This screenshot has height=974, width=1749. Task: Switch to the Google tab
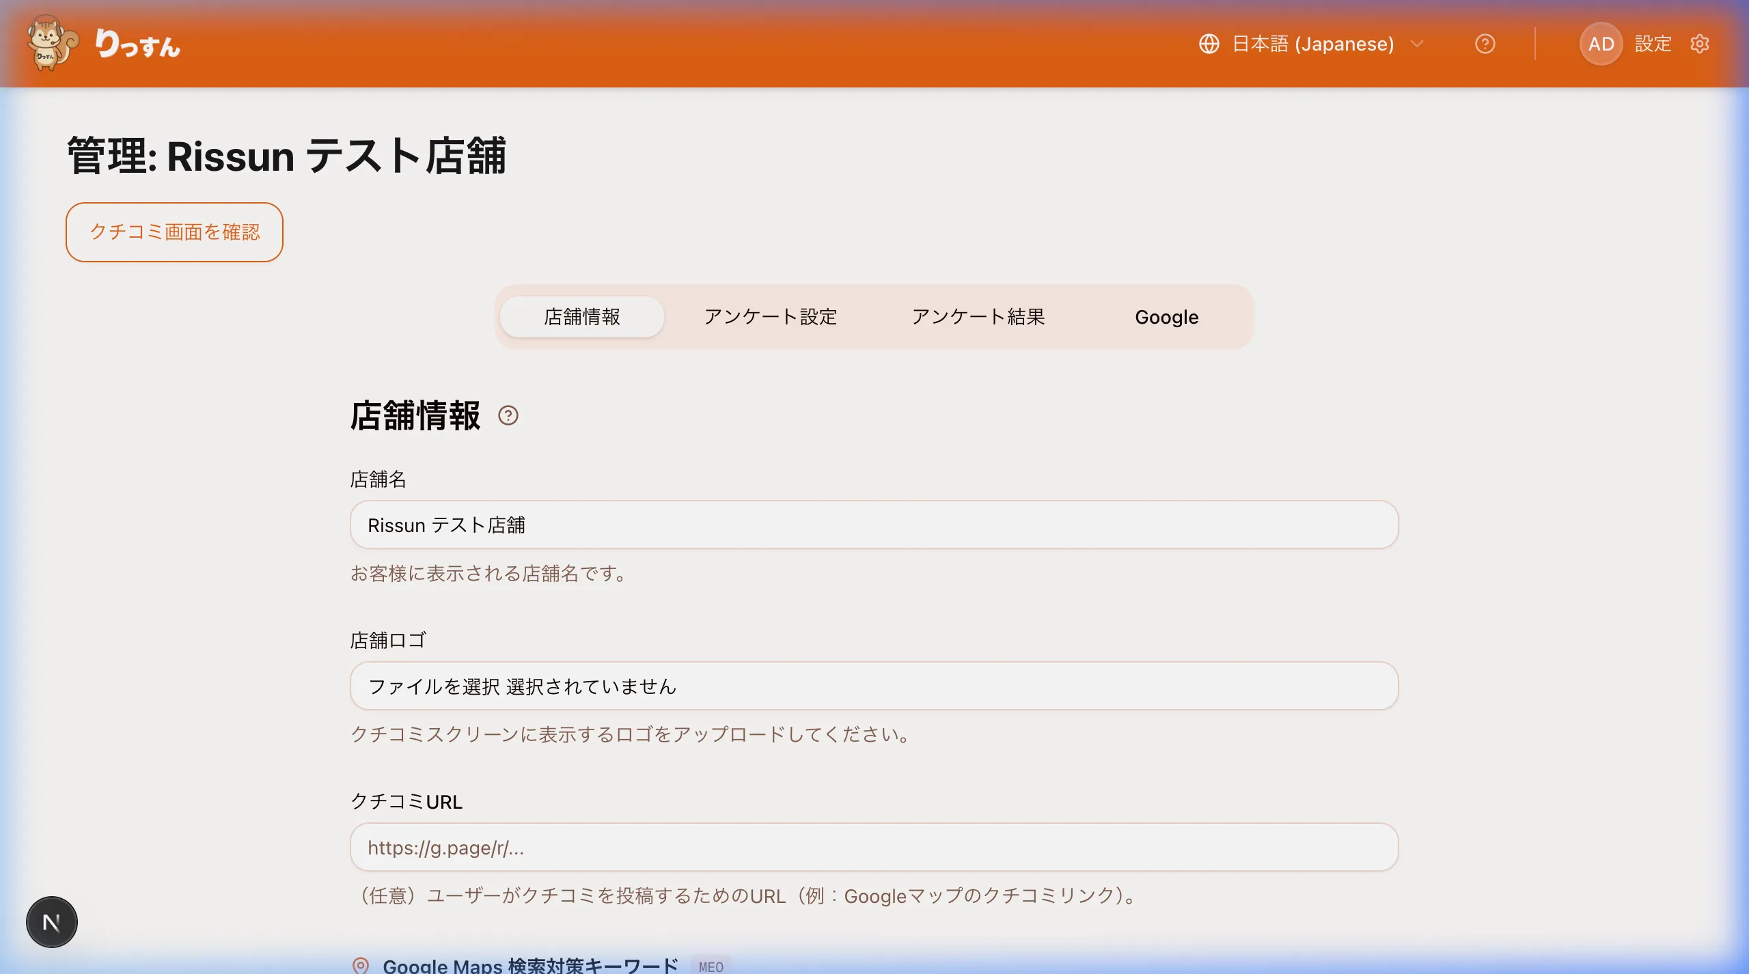click(x=1166, y=317)
